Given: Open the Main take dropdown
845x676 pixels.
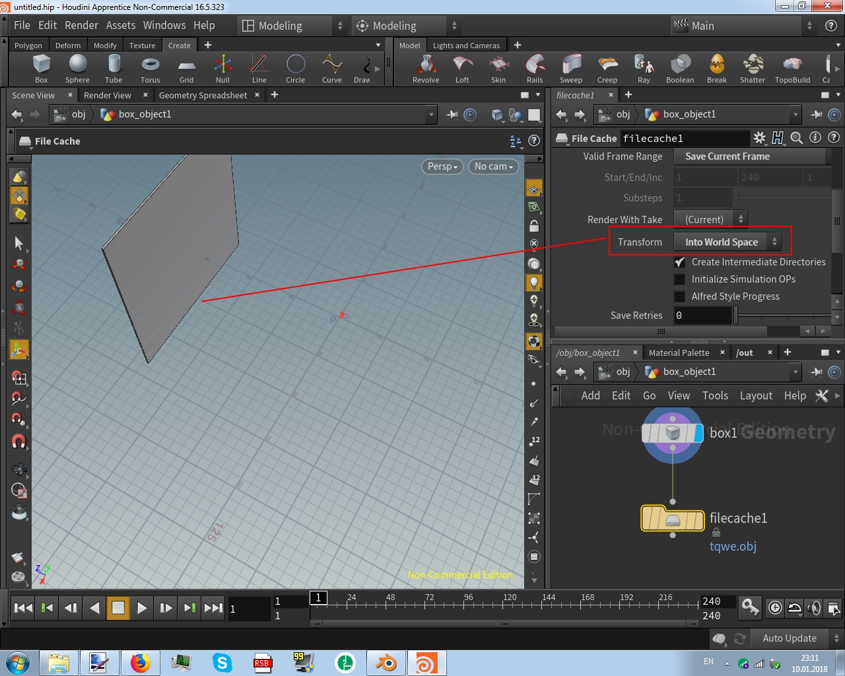Looking at the screenshot, I should 744,26.
